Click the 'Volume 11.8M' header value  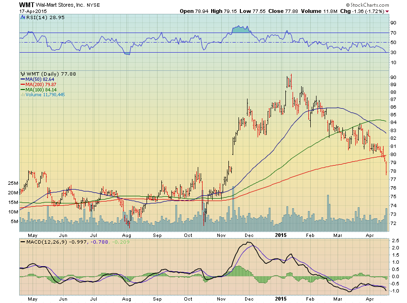319,11
